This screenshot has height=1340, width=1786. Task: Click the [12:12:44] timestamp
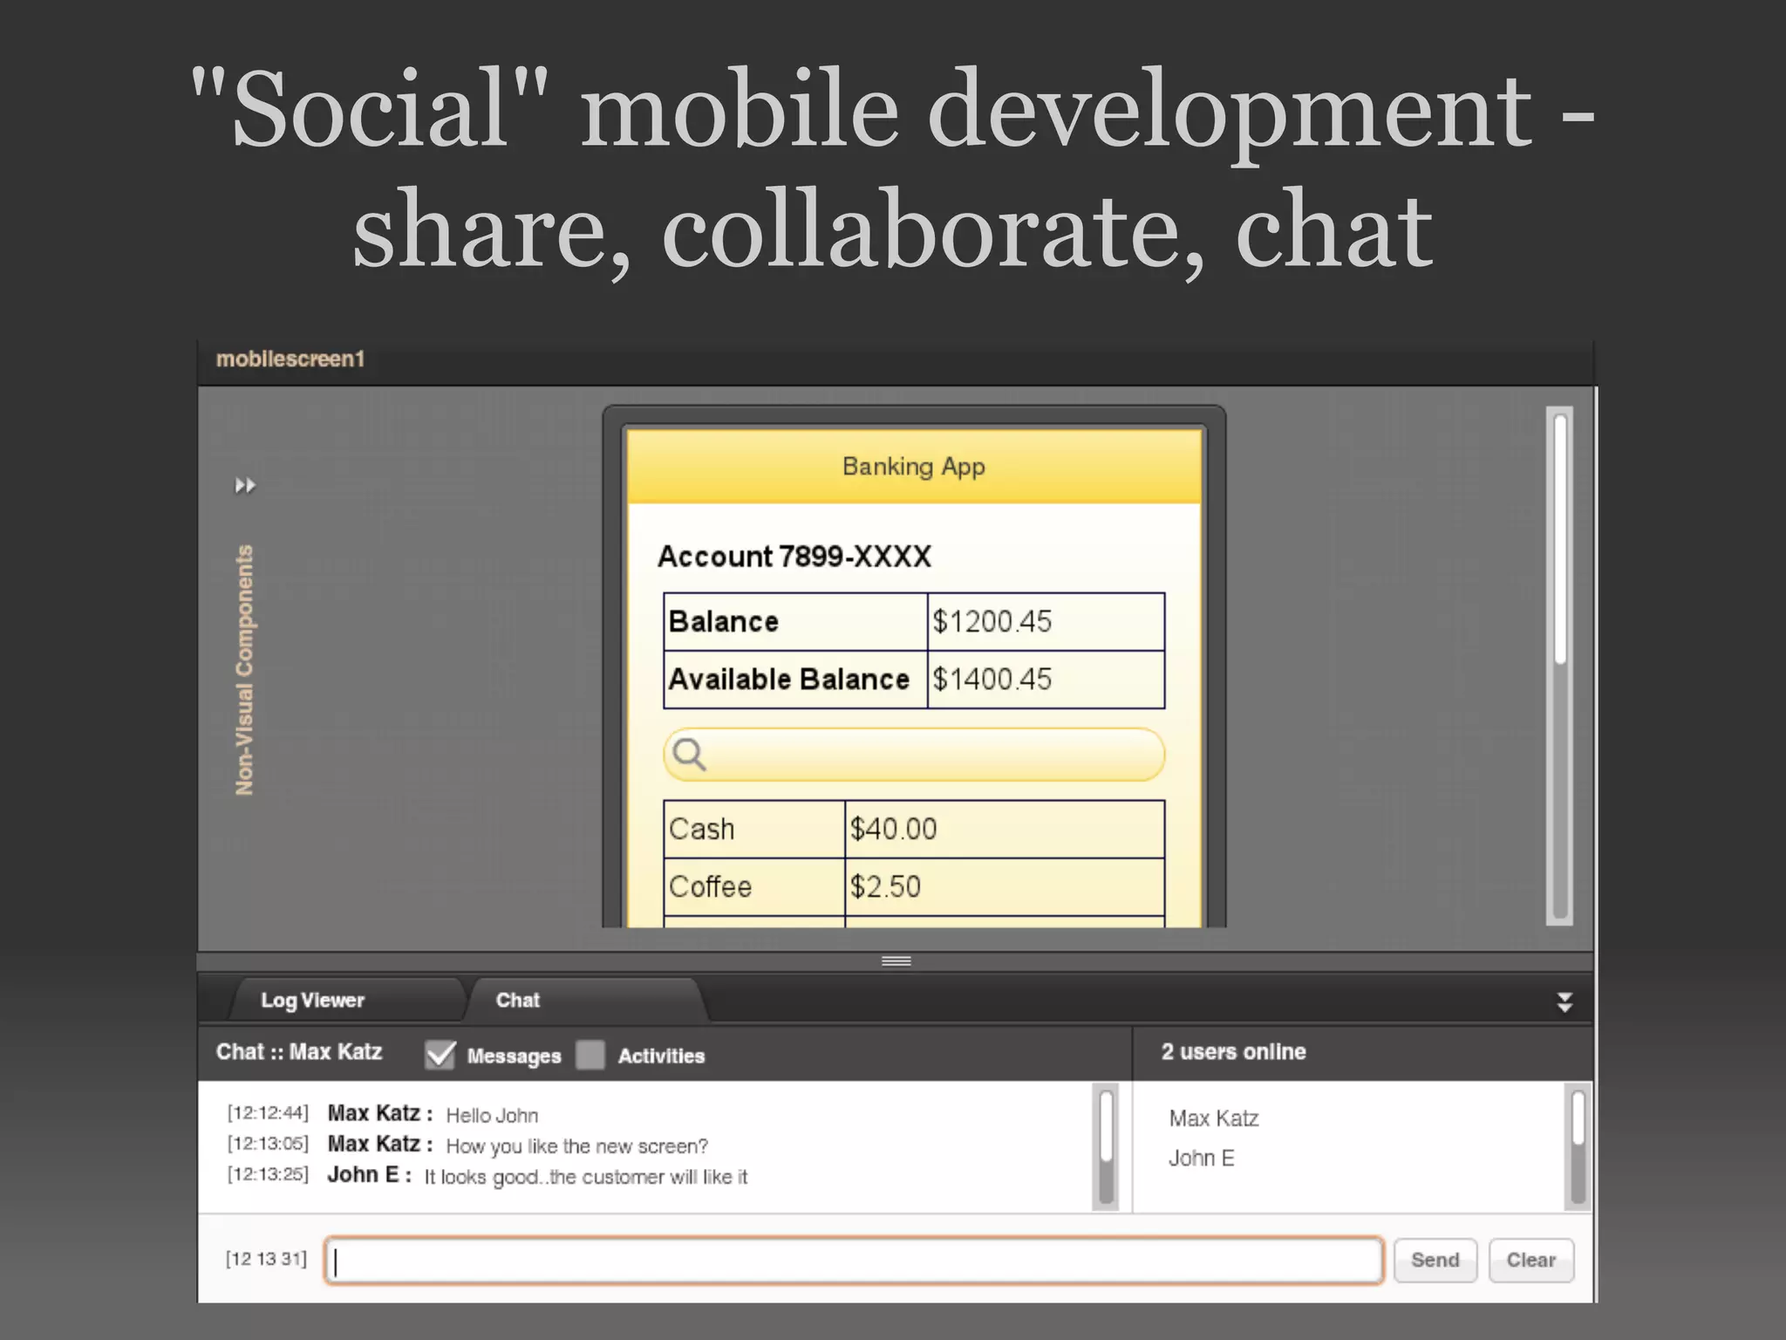268,1113
